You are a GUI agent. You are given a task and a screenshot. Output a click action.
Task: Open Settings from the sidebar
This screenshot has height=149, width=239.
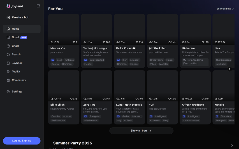click(x=17, y=91)
